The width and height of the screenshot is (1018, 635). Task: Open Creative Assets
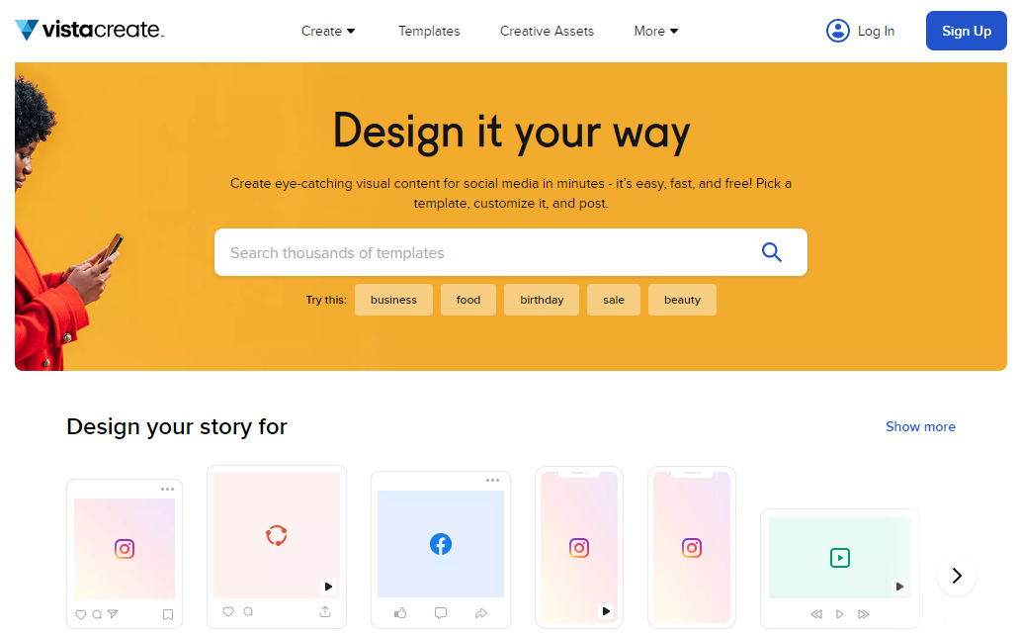[547, 31]
